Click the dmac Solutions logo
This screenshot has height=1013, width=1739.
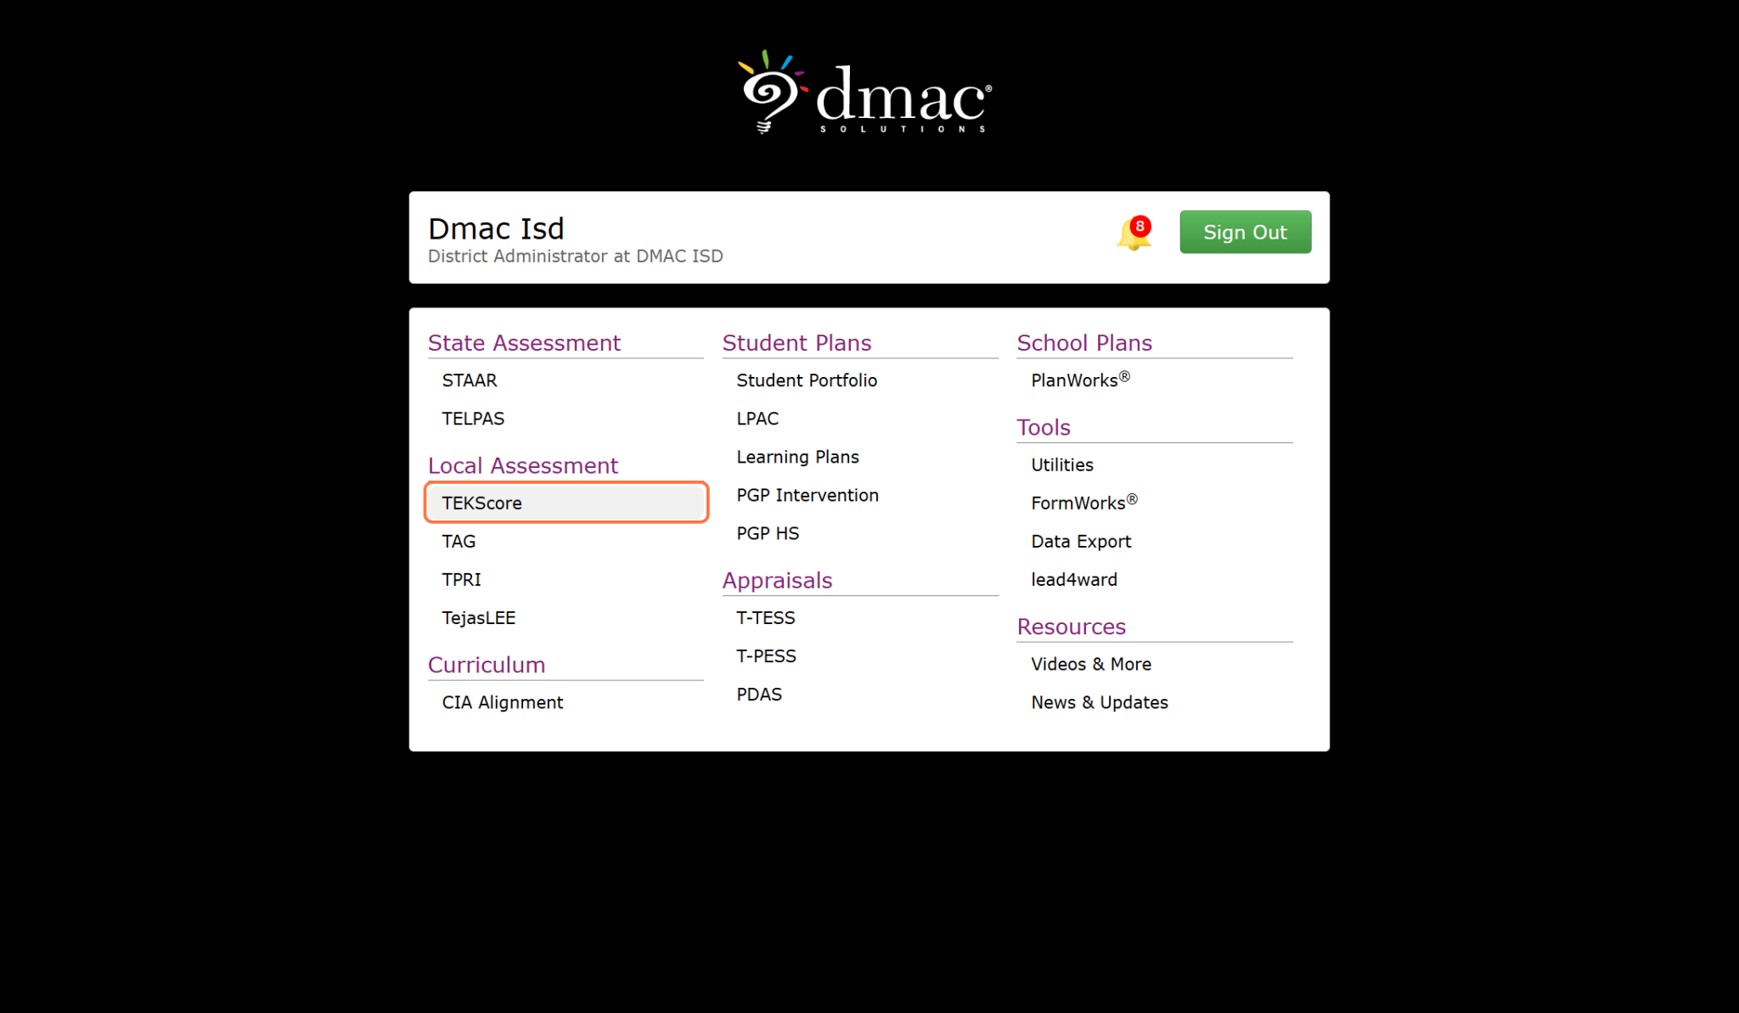pyautogui.click(x=864, y=93)
